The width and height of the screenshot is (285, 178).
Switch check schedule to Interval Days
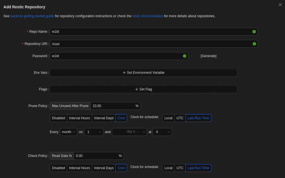pyautogui.click(x=103, y=168)
